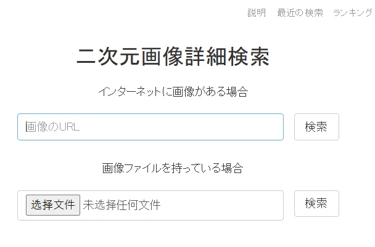Focus the 画像のURL input field
The width and height of the screenshot is (375, 247).
(150, 127)
